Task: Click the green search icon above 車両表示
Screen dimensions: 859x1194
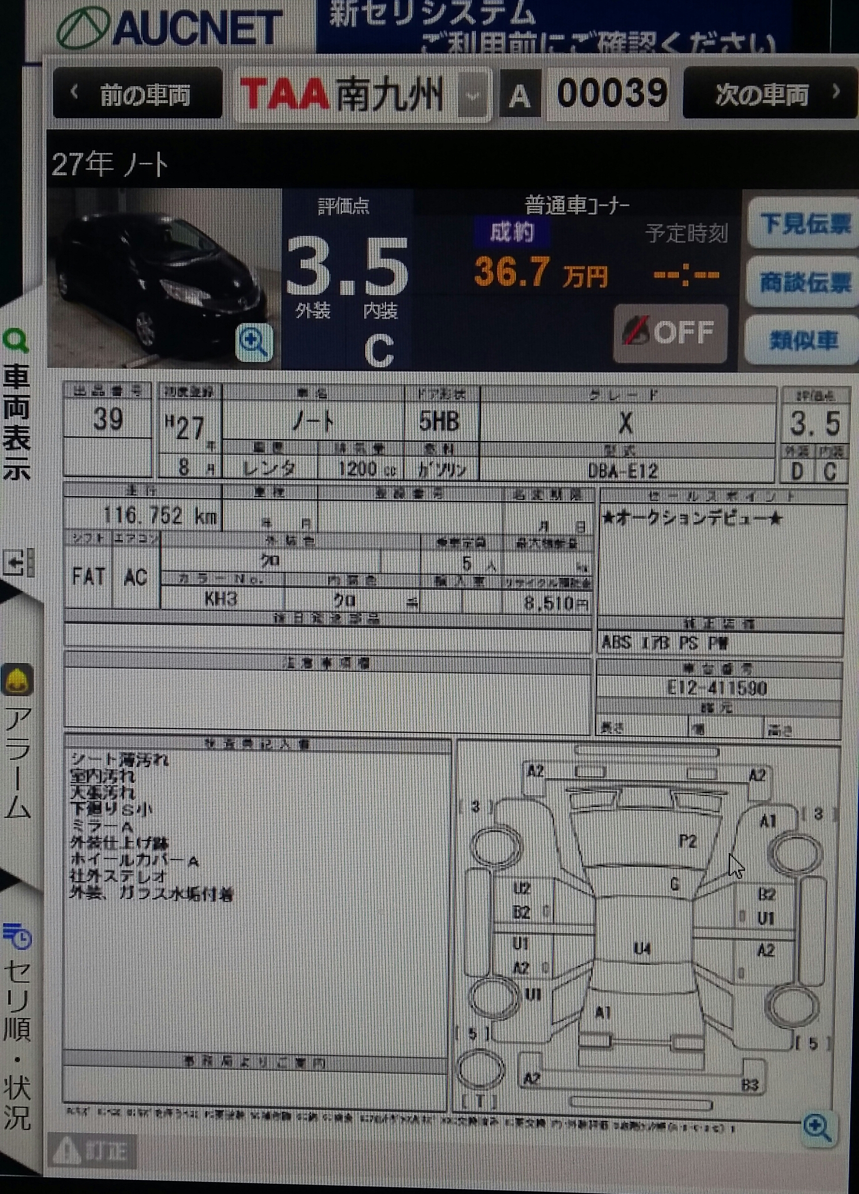Action: tap(16, 342)
